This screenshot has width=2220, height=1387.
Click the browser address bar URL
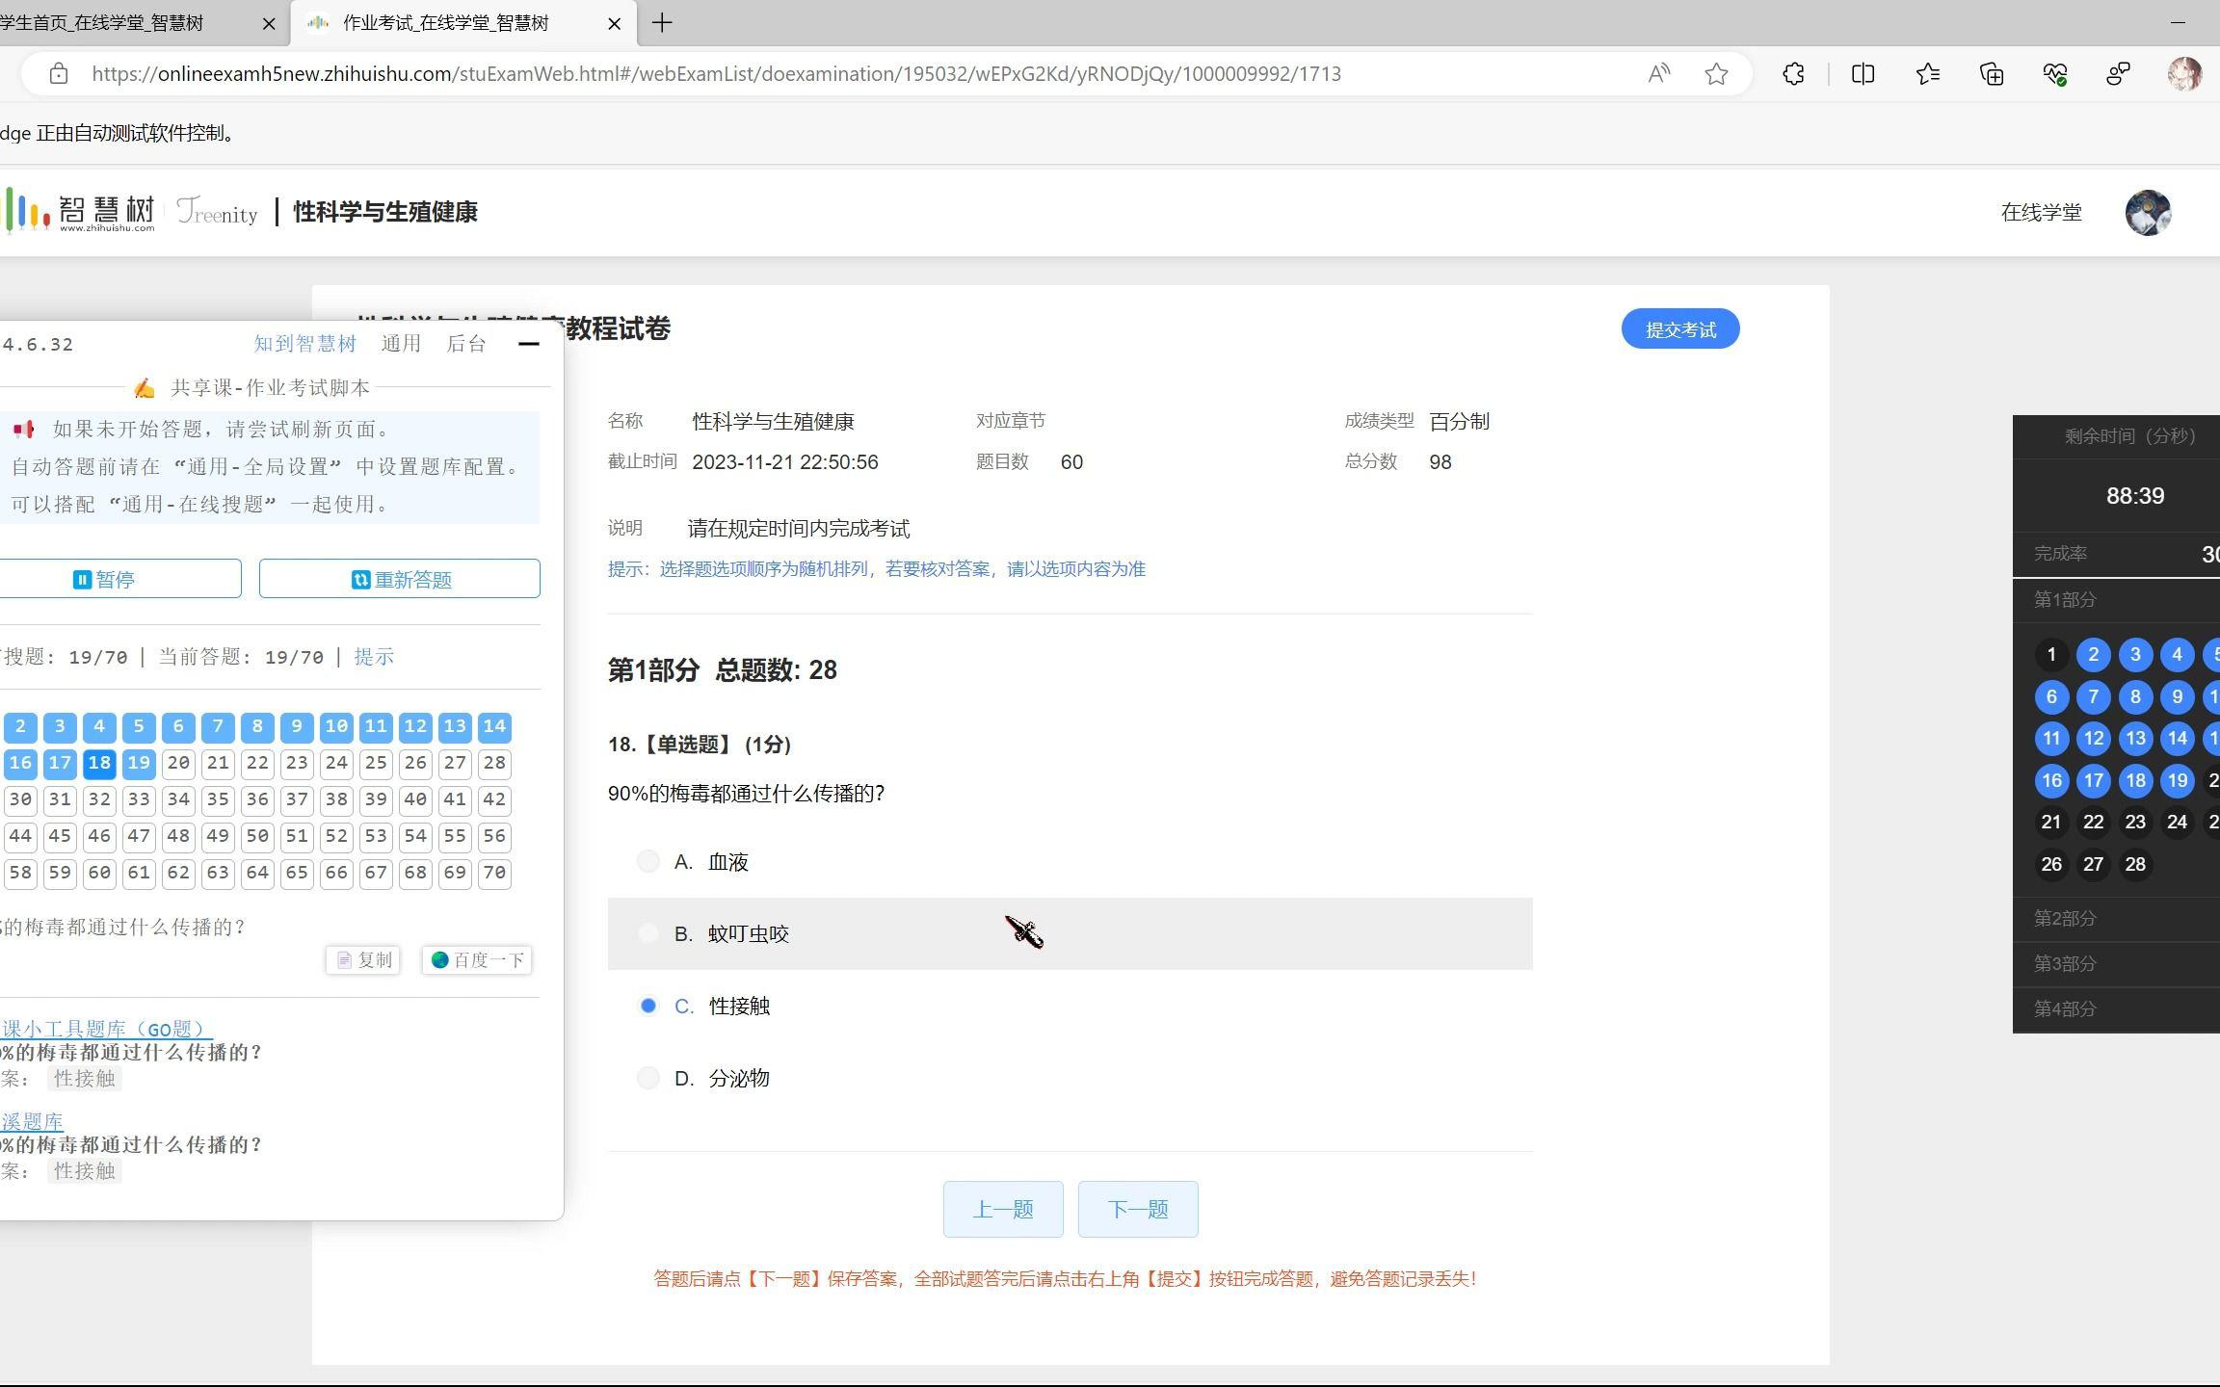pyautogui.click(x=716, y=74)
